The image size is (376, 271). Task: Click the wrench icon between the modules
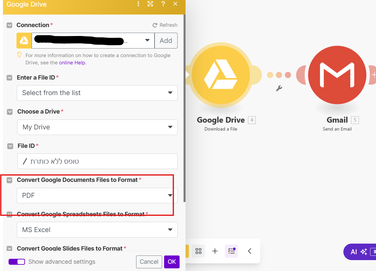pyautogui.click(x=279, y=88)
